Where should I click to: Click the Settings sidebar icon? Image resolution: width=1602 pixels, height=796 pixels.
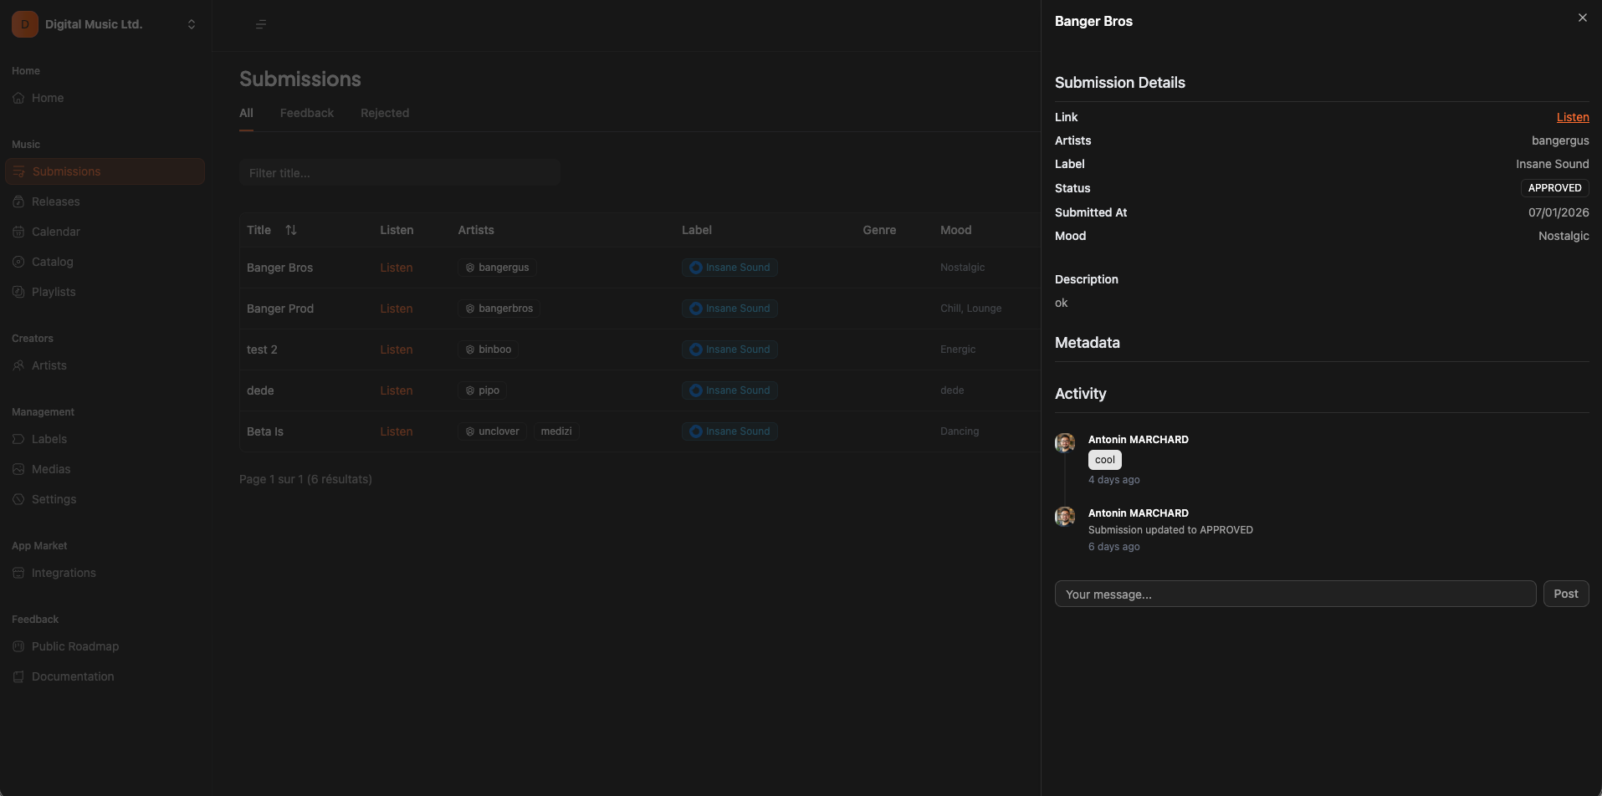pos(18,499)
